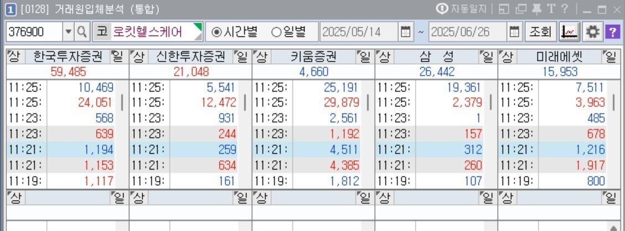Screen dimensions: 625x231
Task: Click the value 24,051 in 한국투자증권
Action: [95, 103]
